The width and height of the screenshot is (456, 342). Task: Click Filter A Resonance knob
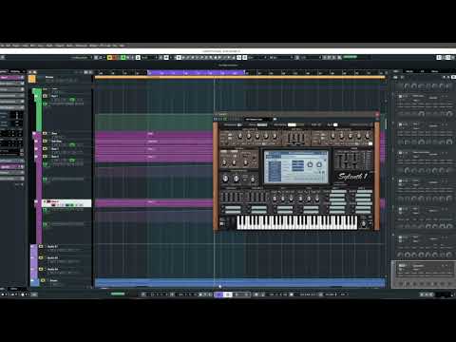[x=235, y=162]
